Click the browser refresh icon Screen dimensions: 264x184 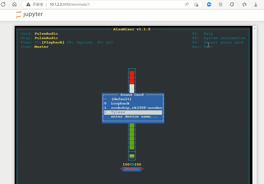pos(3,4)
